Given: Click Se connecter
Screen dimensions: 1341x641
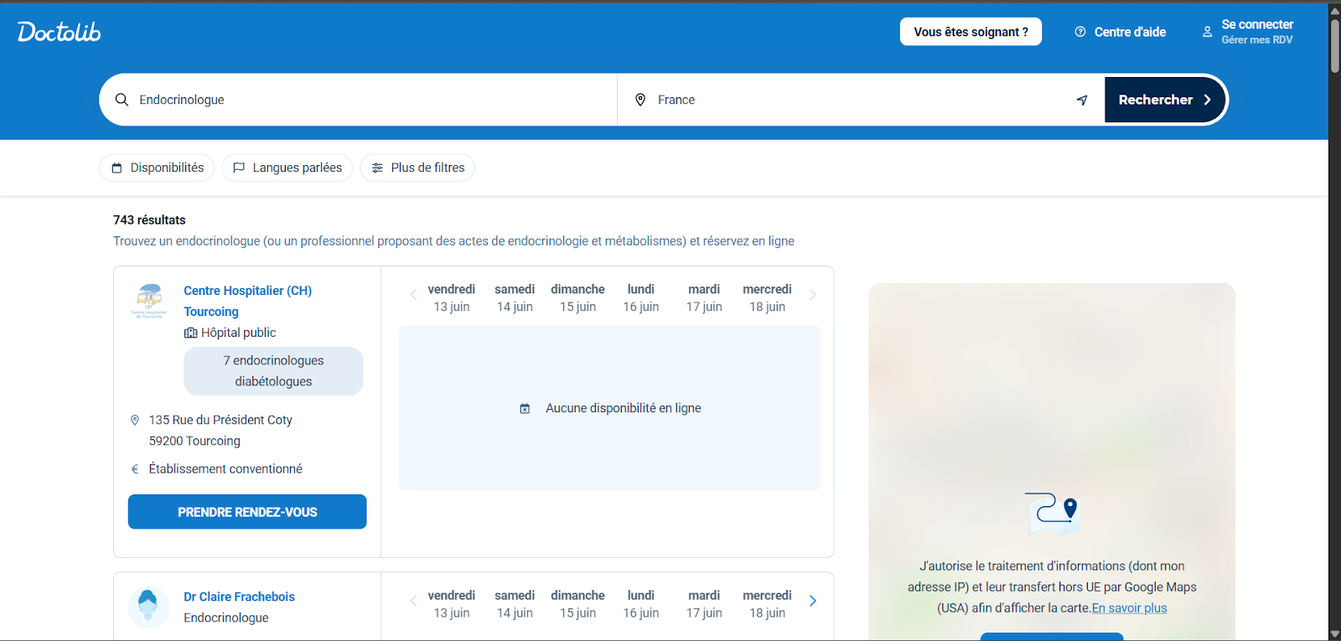Looking at the screenshot, I should (x=1257, y=24).
